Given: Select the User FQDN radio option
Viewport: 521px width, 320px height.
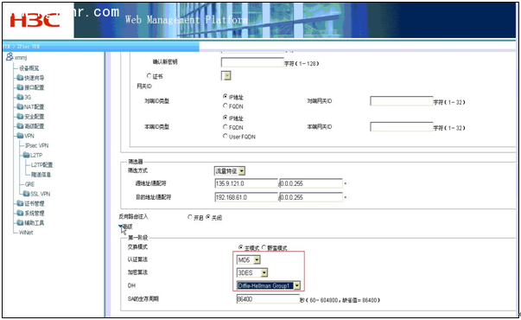Looking at the screenshot, I should click(x=226, y=136).
